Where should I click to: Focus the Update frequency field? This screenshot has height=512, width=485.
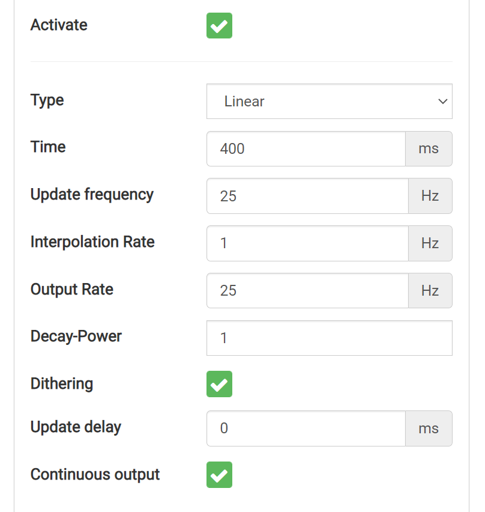(x=307, y=196)
